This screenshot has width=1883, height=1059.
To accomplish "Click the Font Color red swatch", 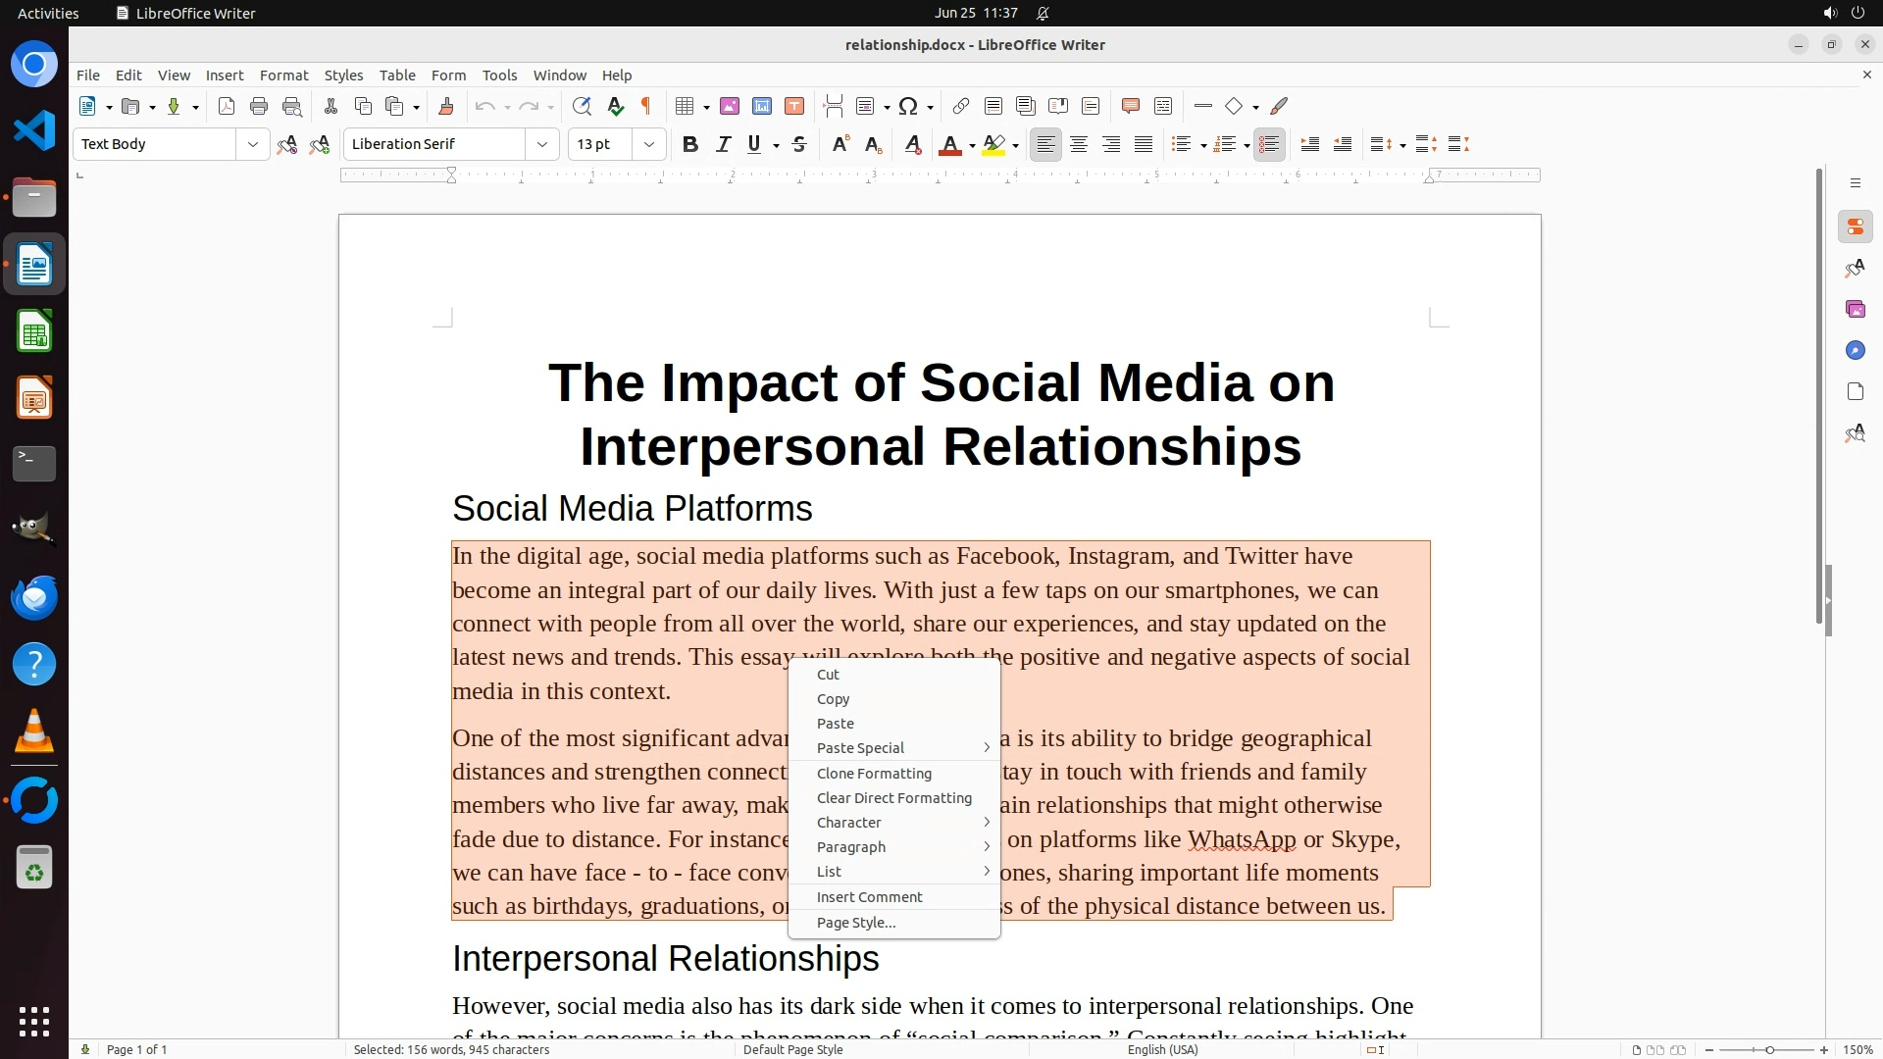I will pos(949,145).
